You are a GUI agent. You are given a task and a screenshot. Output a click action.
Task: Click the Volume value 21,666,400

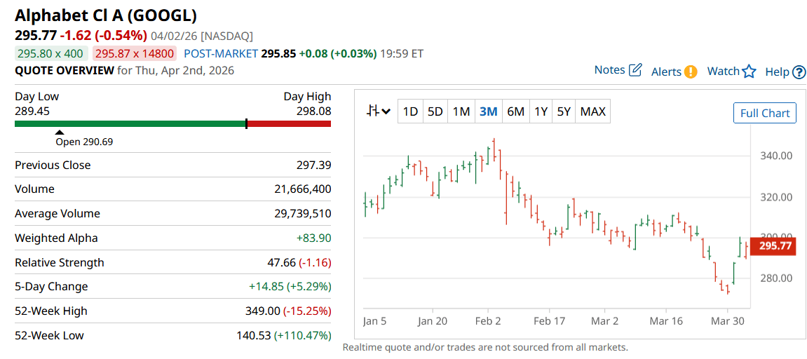point(303,189)
